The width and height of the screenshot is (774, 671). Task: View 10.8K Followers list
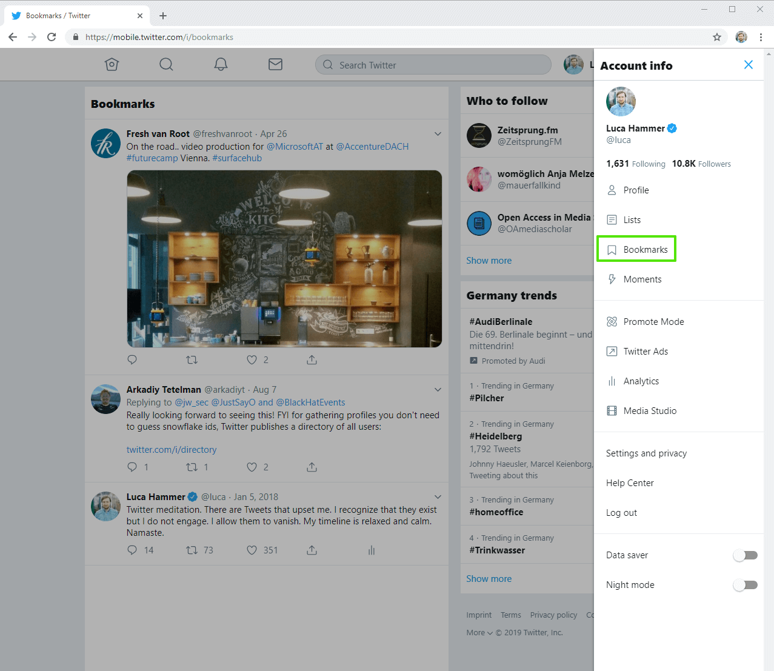pyautogui.click(x=701, y=164)
